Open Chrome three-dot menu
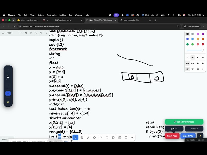The image size is (207, 155). 203,26
